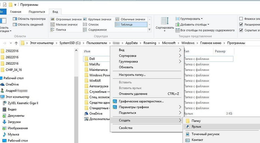Open Группировать dropdown in ribbon

(189, 19)
